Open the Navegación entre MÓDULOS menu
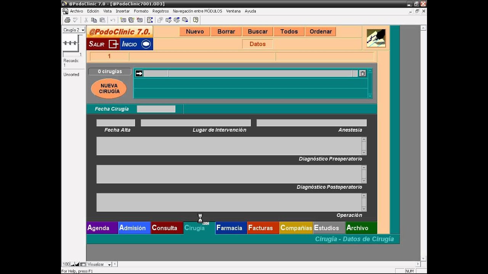 197,11
